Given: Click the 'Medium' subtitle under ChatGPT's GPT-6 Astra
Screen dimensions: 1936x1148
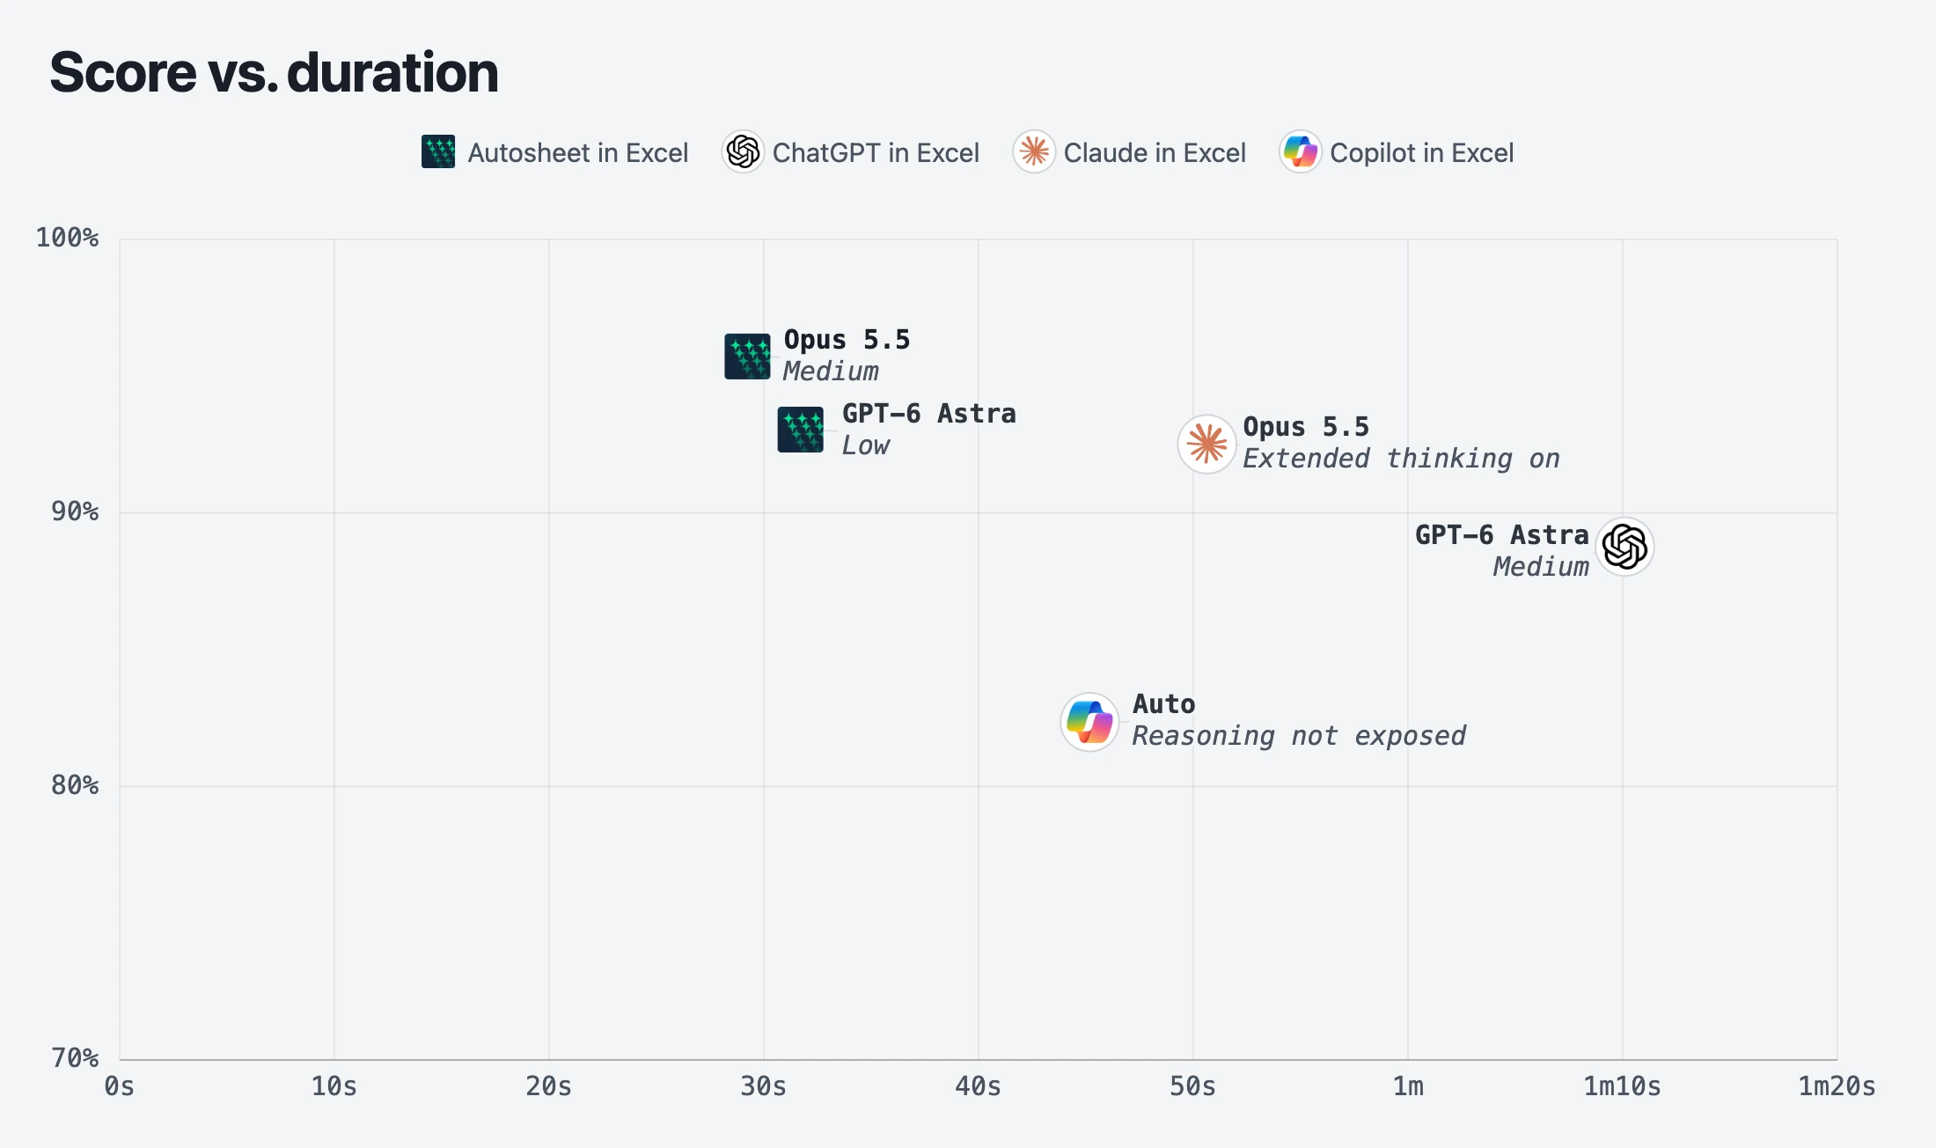Looking at the screenshot, I should point(1541,567).
